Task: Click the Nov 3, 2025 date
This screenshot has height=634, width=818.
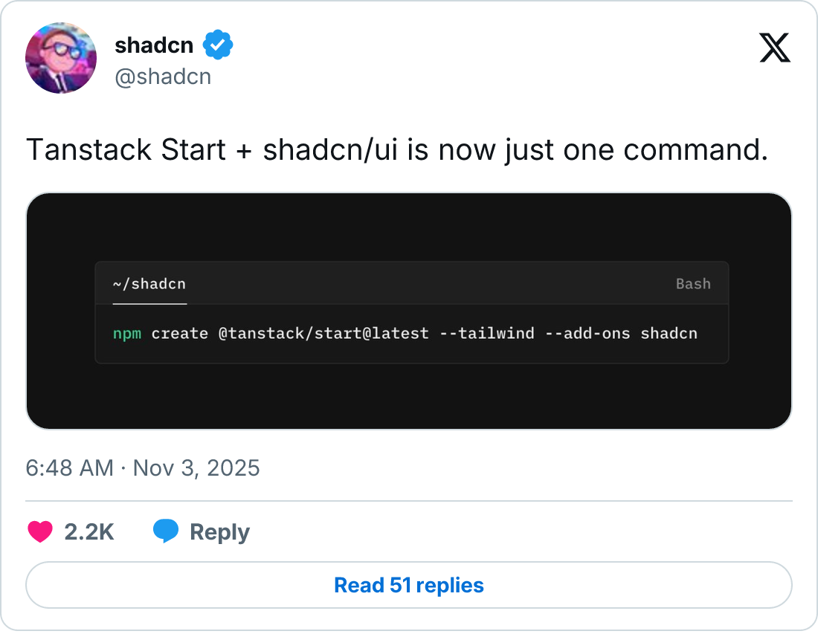Action: point(196,468)
